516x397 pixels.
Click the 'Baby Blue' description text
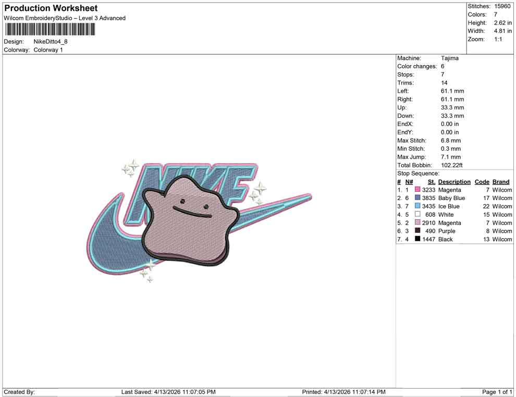click(x=451, y=198)
